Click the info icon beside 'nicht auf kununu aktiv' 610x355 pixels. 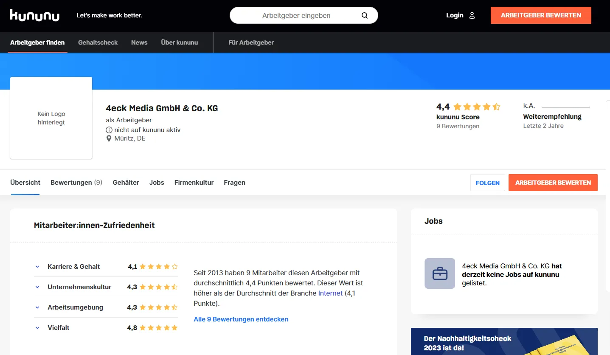pyautogui.click(x=109, y=130)
